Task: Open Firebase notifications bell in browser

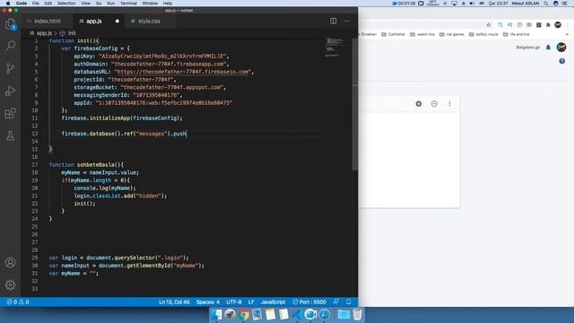Action: pyautogui.click(x=548, y=48)
